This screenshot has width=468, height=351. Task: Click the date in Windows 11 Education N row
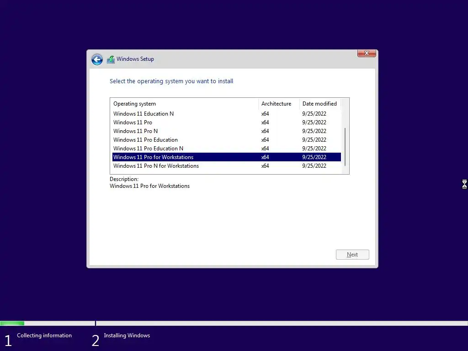[x=314, y=114]
